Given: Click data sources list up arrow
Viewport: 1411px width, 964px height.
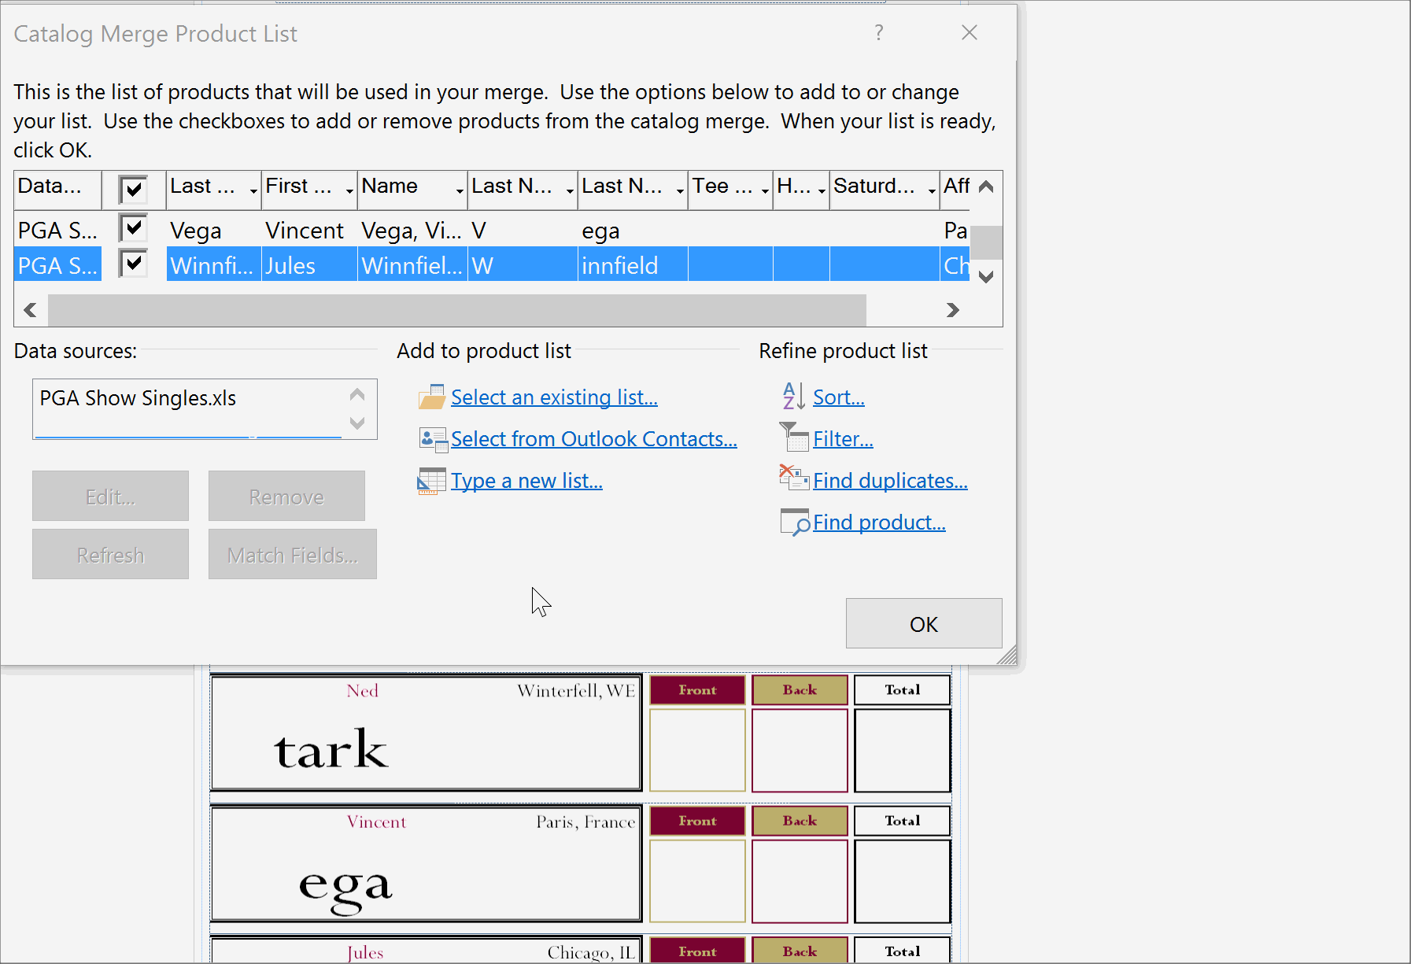Looking at the screenshot, I should pos(357,394).
